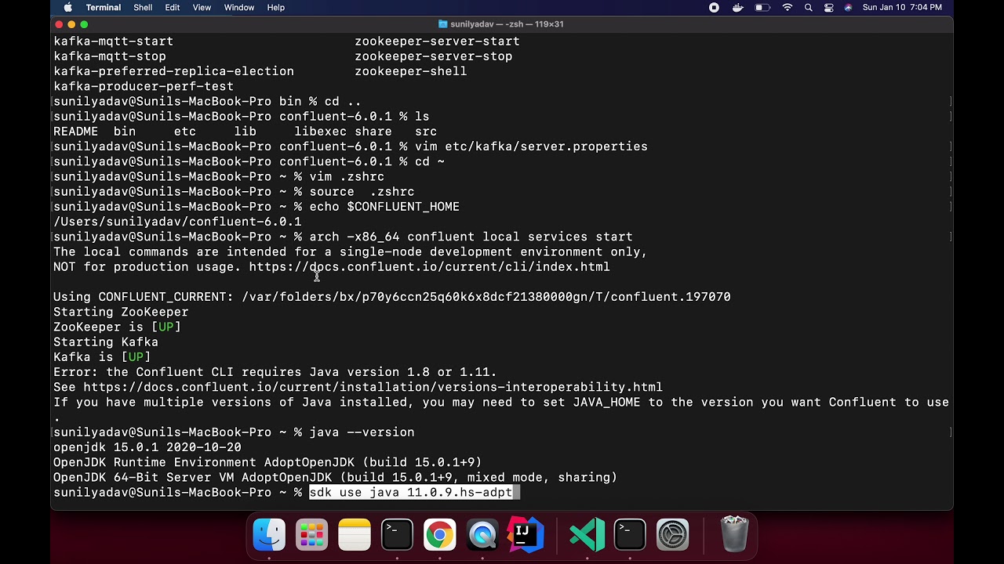Screen dimensions: 1004x564
Task: Click 'kafka-mqtt-start' in listing
Action: [x=114, y=42]
